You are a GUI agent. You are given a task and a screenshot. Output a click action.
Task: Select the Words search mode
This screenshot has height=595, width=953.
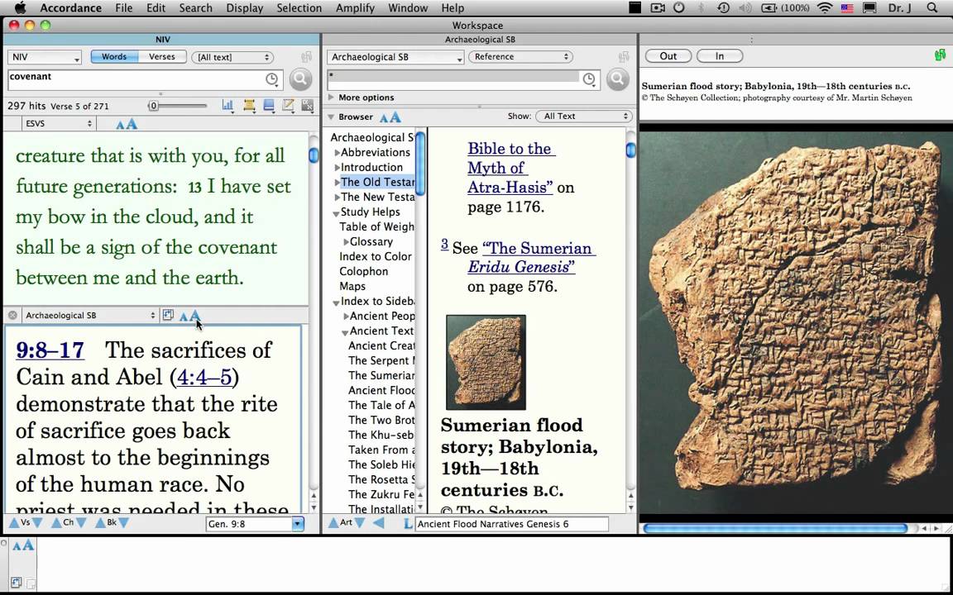tap(114, 56)
